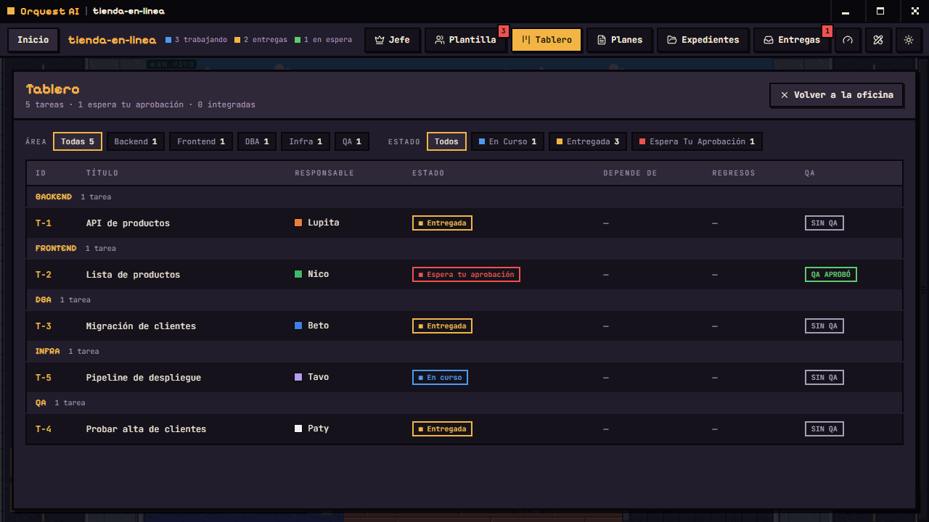929x522 pixels.
Task: Click Tavo's purple color square
Action: [x=298, y=377]
